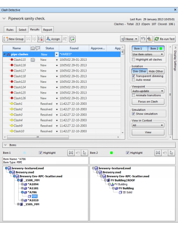
Task: Select the Hide Other isolation button
Action: [156, 72]
